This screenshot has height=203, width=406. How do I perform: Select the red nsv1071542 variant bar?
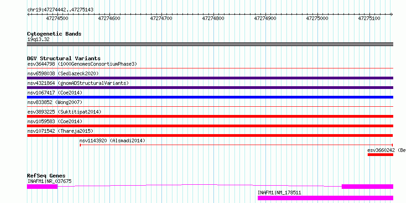coord(210,135)
